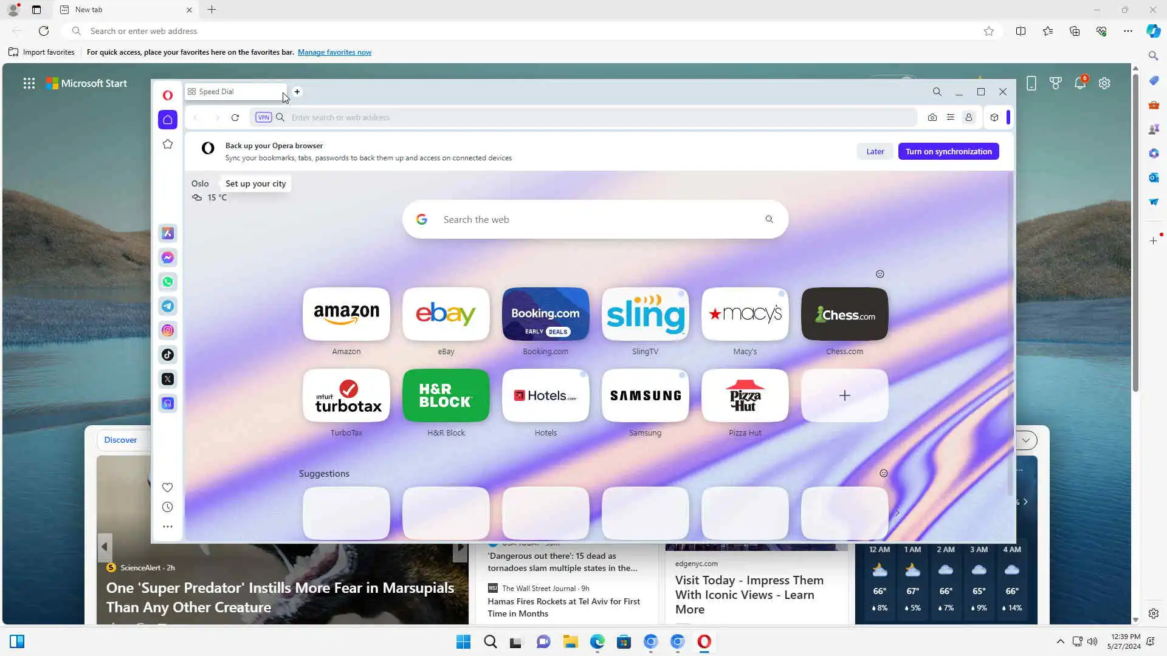Click the Opera snapshot camera icon
This screenshot has height=656, width=1167.
point(932,117)
